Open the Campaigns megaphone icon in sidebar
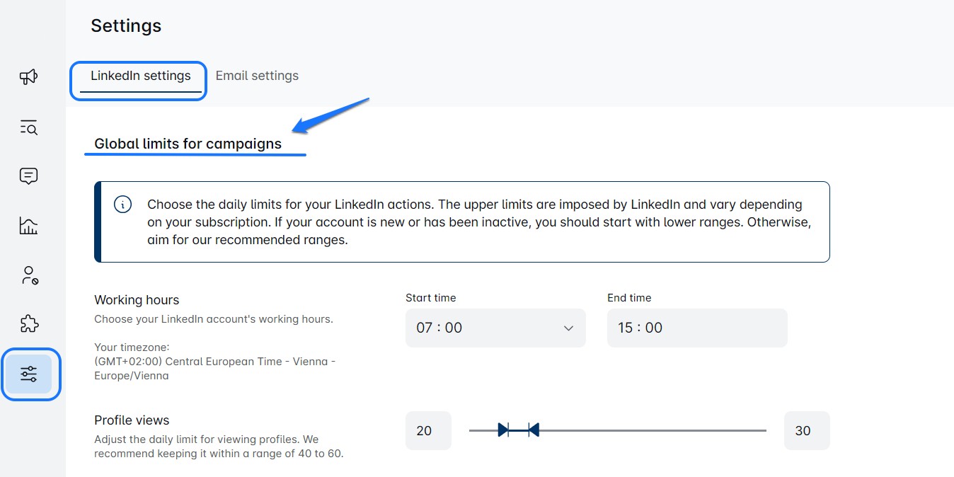 pyautogui.click(x=28, y=76)
